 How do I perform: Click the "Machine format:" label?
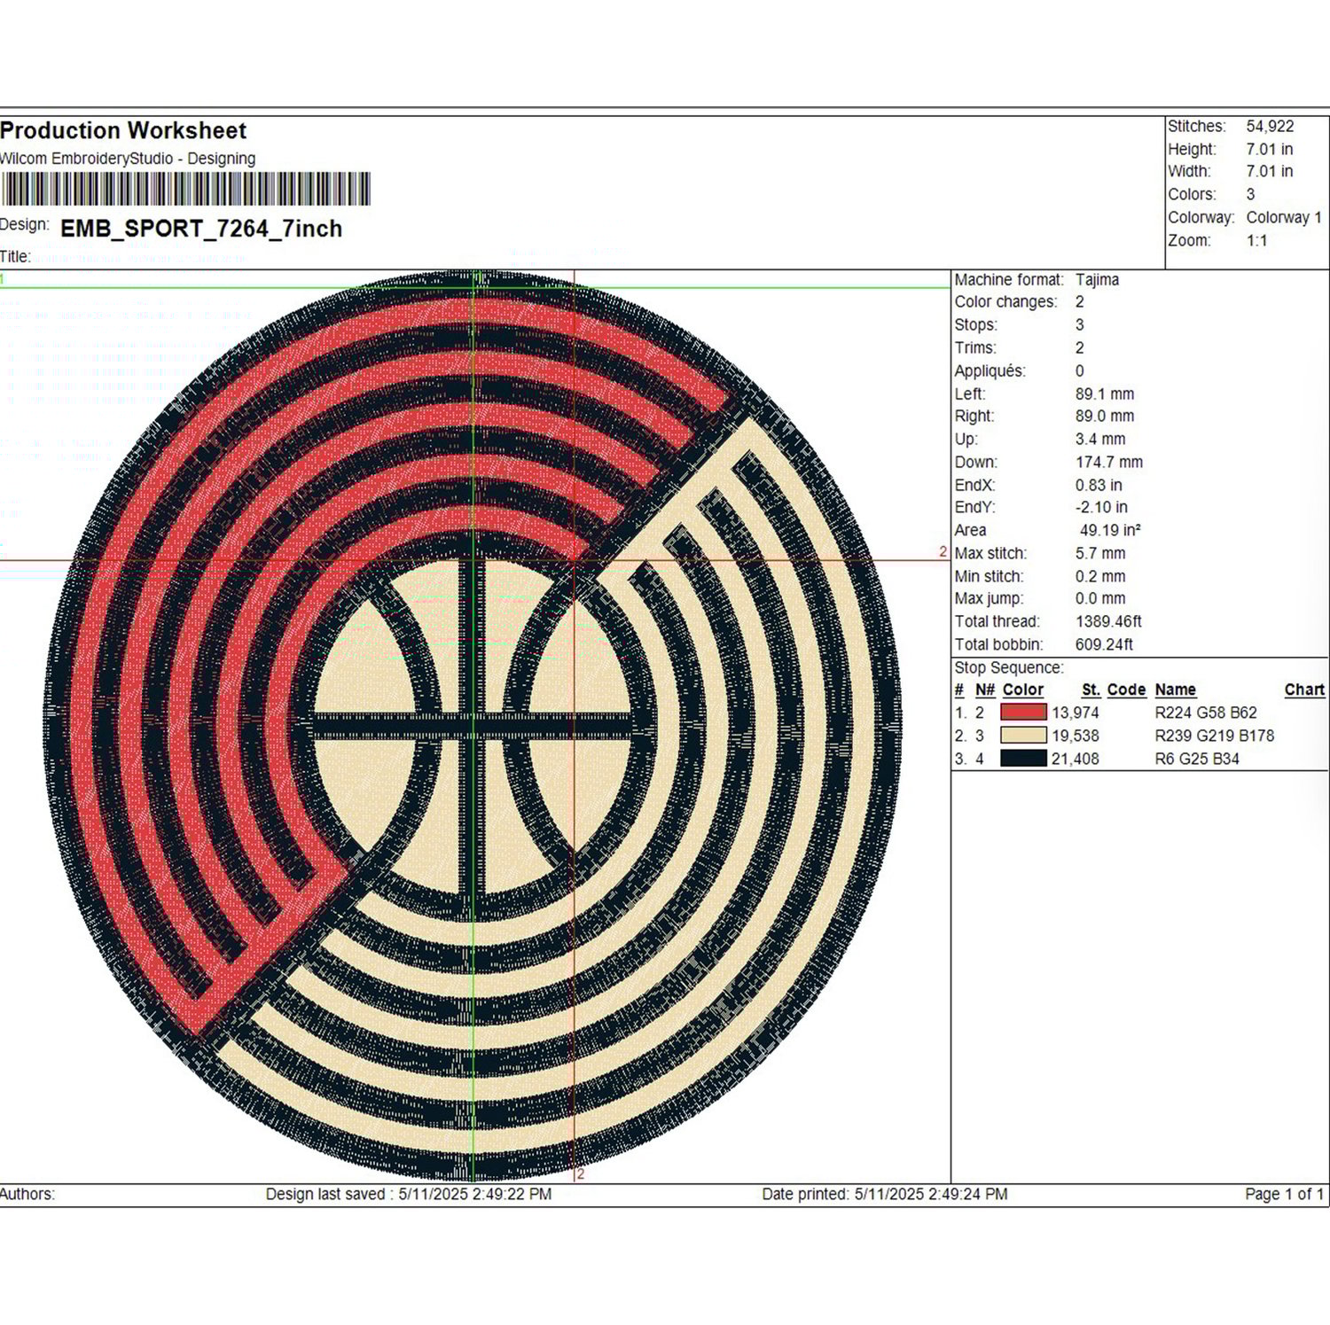[1009, 279]
